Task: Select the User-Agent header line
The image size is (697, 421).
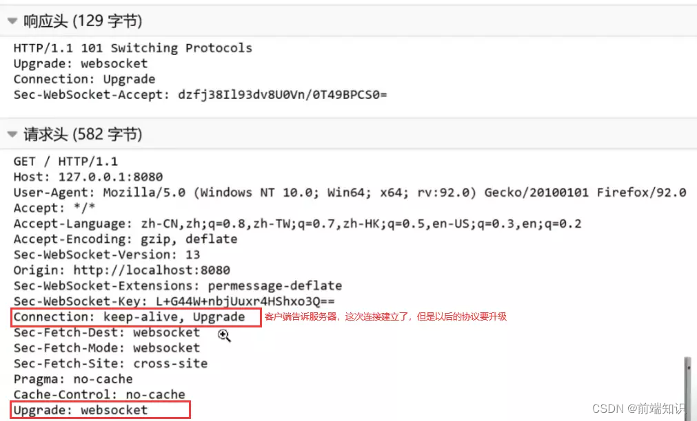Action: click(x=276, y=192)
